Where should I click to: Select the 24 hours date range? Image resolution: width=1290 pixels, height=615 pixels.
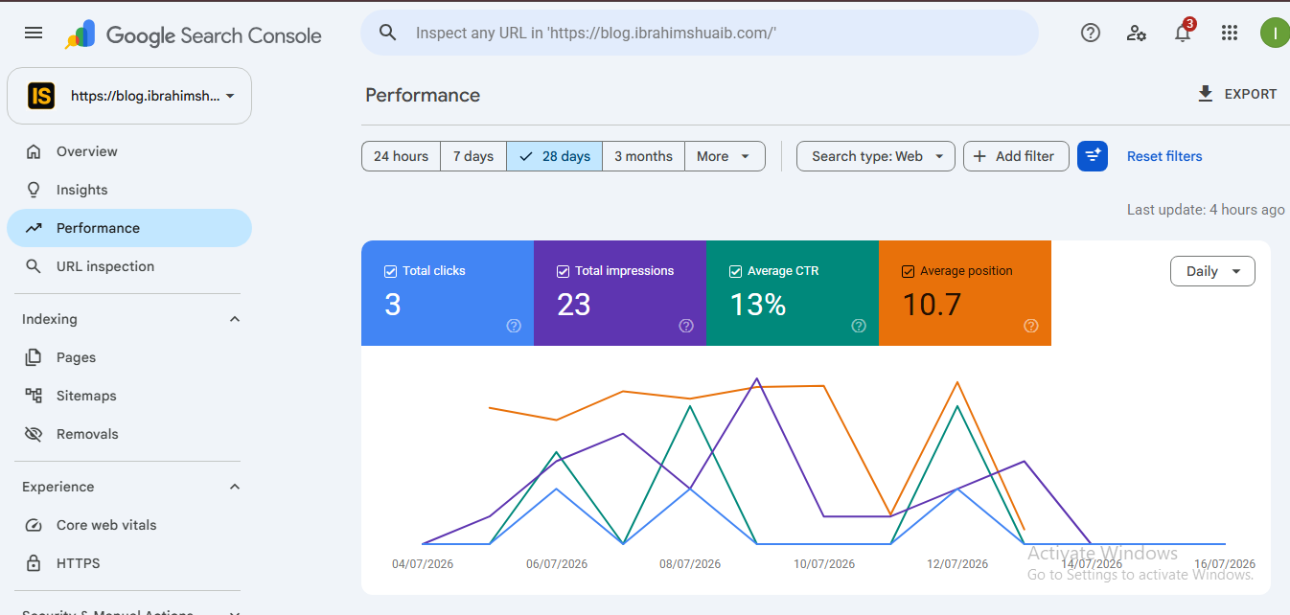point(401,156)
